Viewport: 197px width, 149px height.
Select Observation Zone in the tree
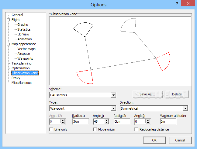(x=25, y=73)
